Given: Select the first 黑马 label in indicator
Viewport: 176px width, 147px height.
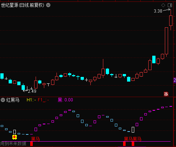Looking at the screenshot, I should pyautogui.click(x=35, y=139).
